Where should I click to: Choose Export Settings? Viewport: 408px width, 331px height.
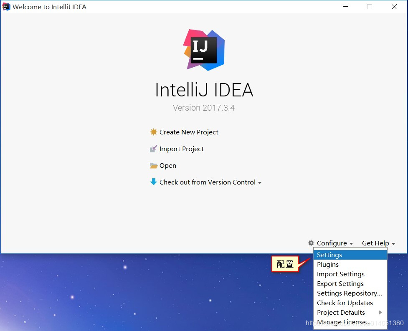(x=340, y=283)
